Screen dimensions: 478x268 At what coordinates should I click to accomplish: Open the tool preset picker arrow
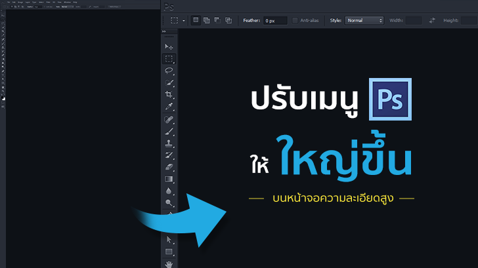184,21
